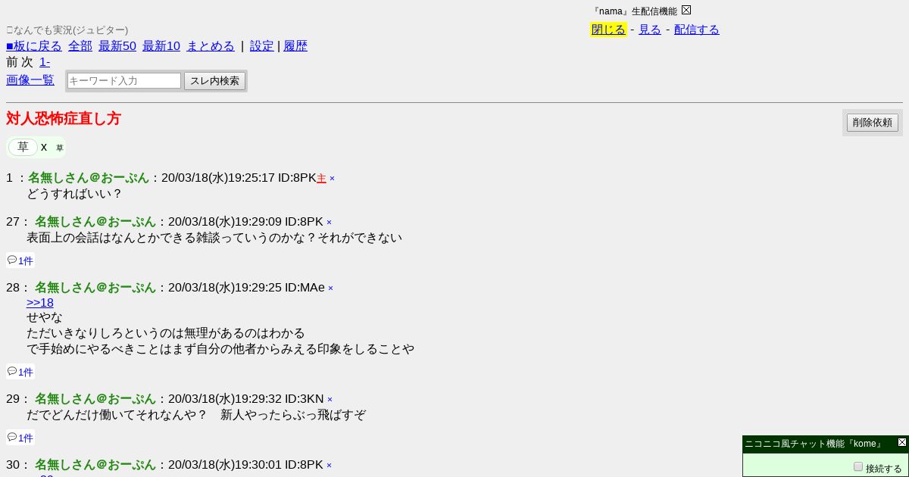Click the 『nama』生配信機能 label

635,11
